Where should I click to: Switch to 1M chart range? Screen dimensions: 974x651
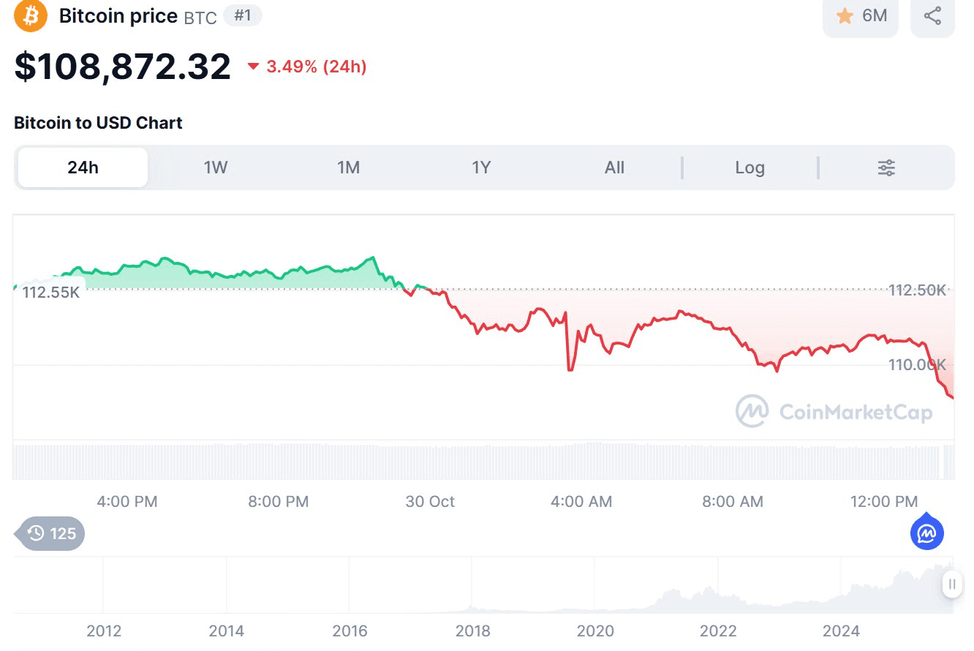coord(348,168)
